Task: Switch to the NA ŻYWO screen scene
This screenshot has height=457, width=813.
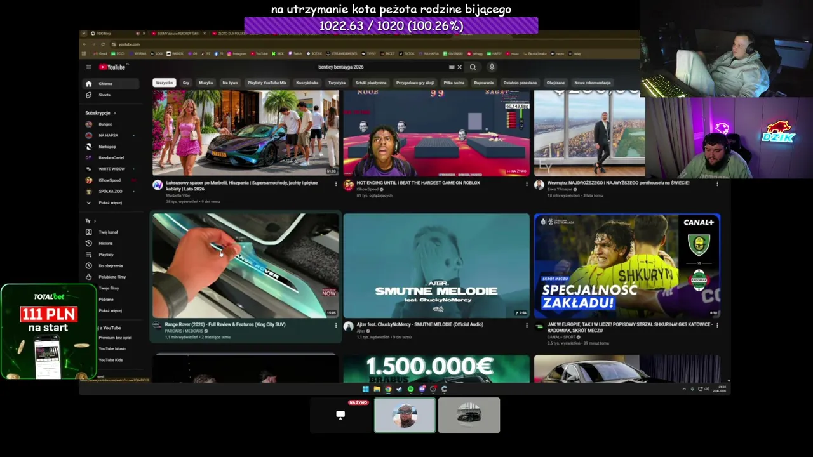Action: point(341,414)
